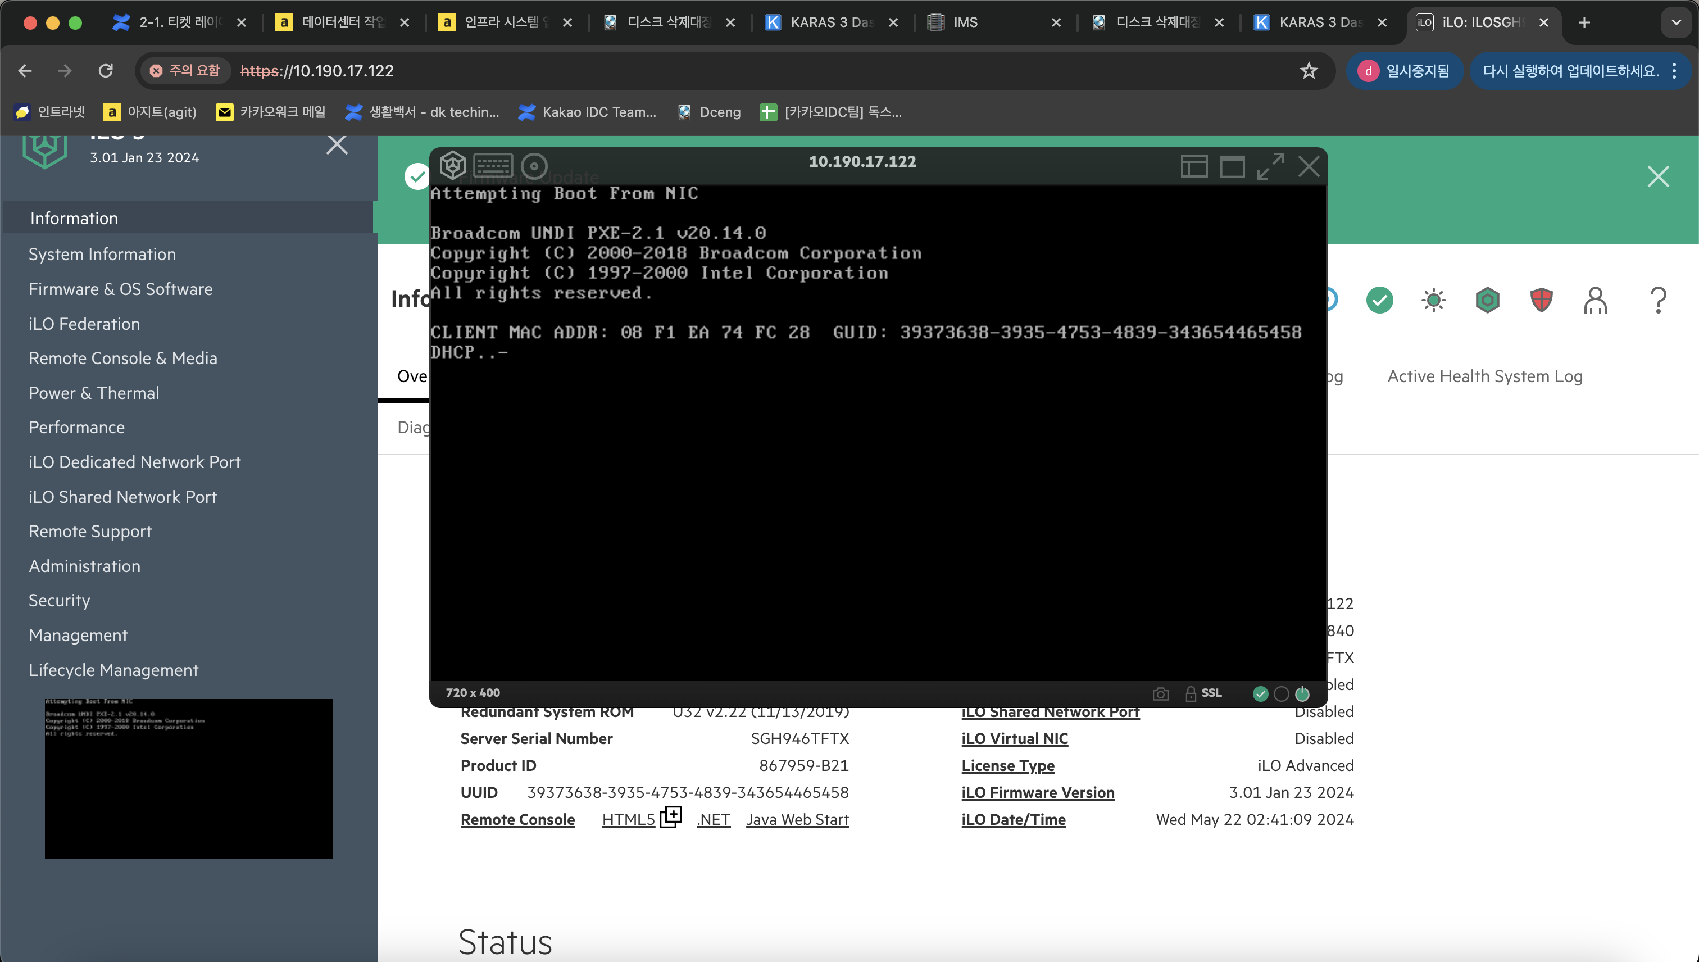Capture a console screenshot with camera icon
The height and width of the screenshot is (962, 1699).
click(x=1160, y=694)
